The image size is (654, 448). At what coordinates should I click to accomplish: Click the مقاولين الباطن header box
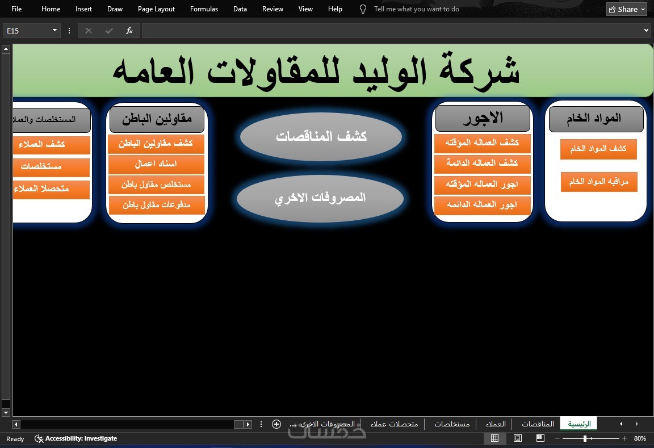click(x=157, y=119)
